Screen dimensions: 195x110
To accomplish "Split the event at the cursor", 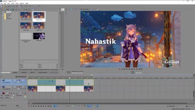I will [76, 106].
